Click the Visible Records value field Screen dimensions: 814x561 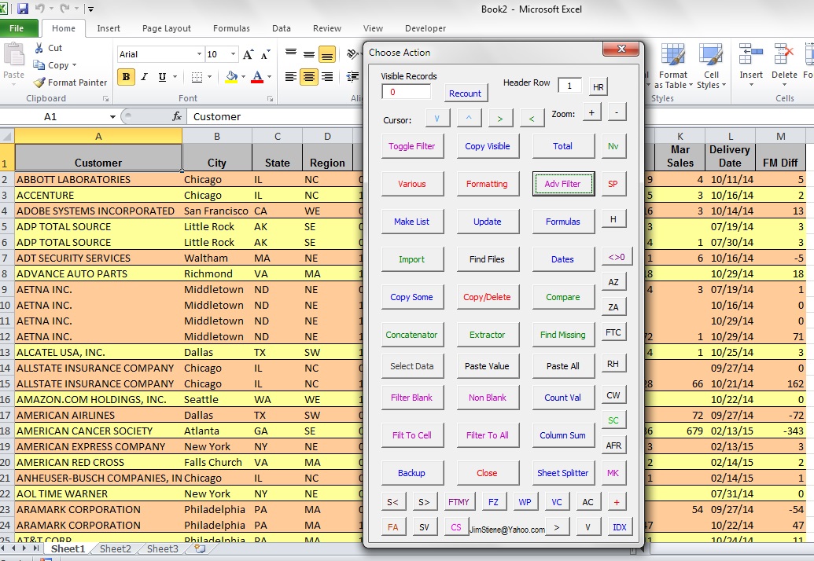[406, 92]
